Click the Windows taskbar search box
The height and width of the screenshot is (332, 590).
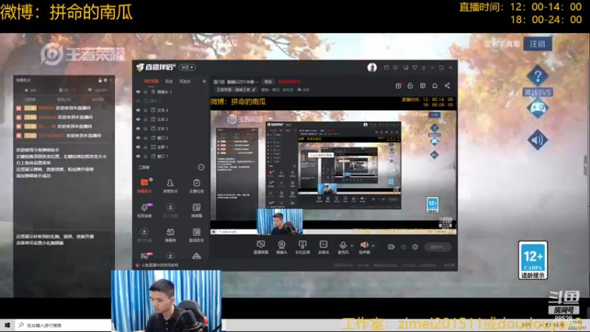(x=64, y=325)
